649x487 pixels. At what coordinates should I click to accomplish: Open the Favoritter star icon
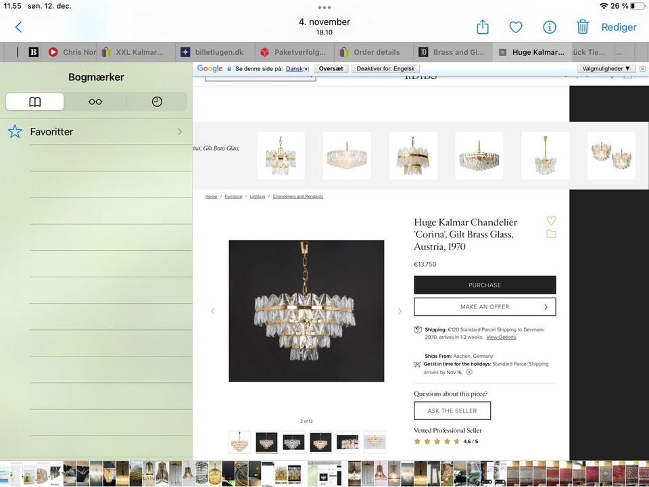pos(15,132)
